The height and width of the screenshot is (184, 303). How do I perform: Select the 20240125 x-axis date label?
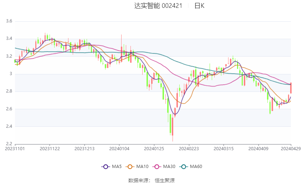pos(154,149)
